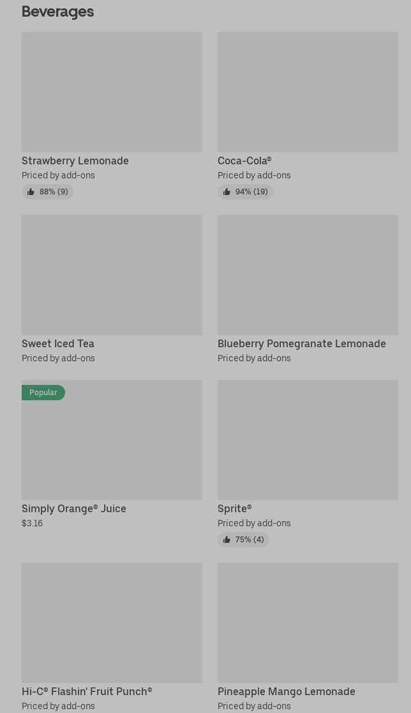Open Hi-C Flashin' Fruit Punch image
Screen dimensions: 411x713
[112, 623]
